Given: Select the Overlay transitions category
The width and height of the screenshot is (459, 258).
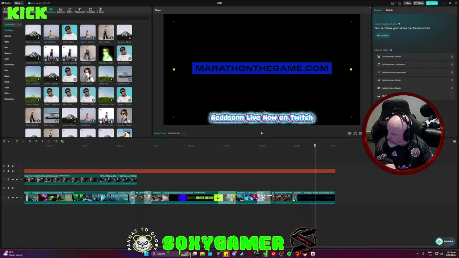Looking at the screenshot, I should [x=8, y=53].
